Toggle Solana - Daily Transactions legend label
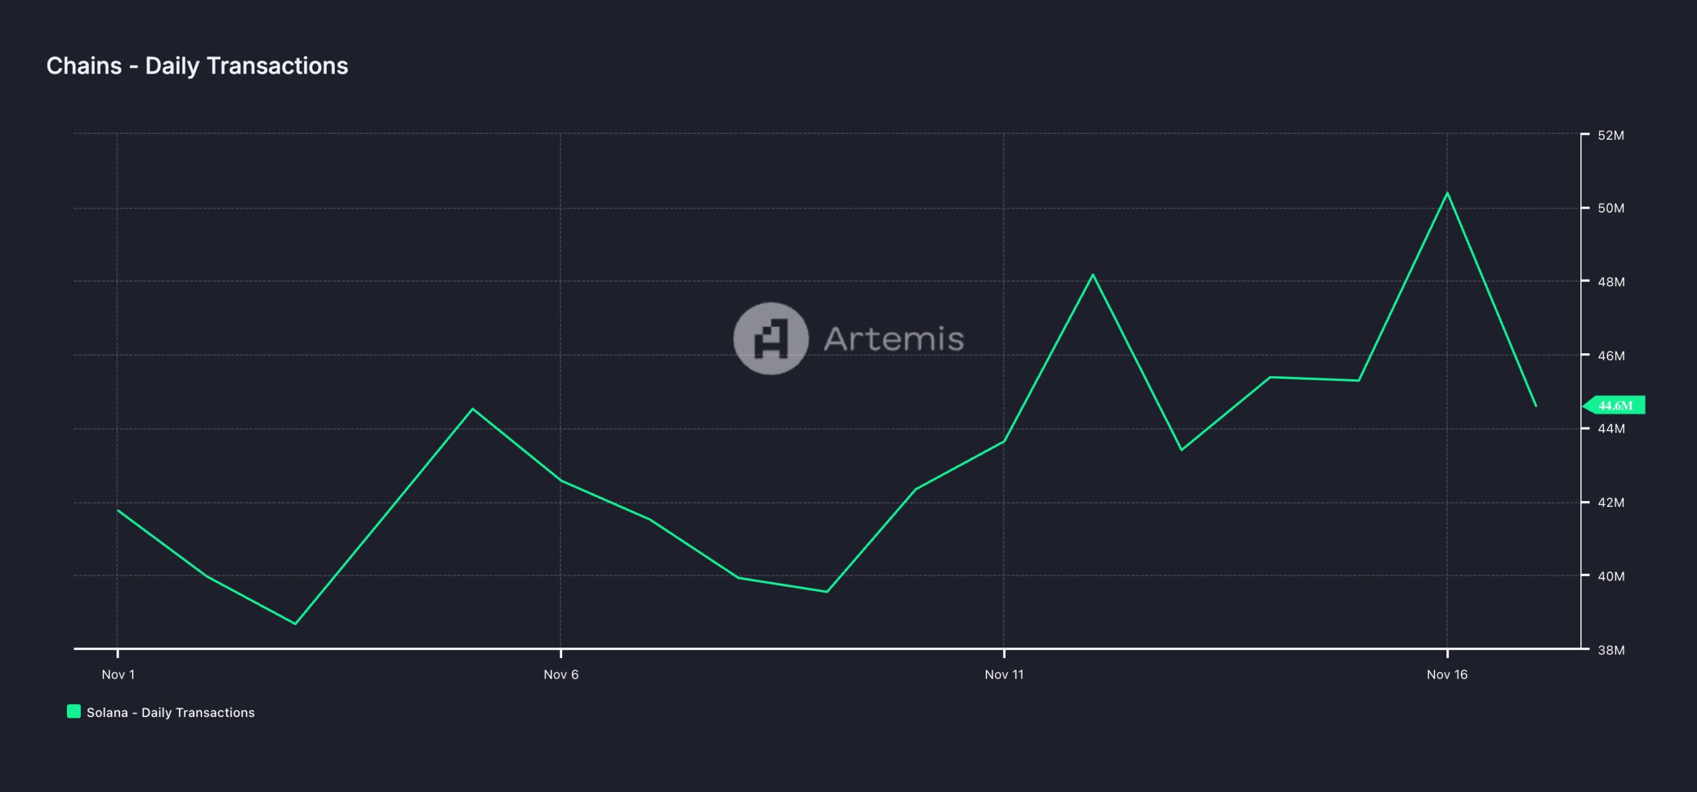Viewport: 1697px width, 792px height. [170, 712]
